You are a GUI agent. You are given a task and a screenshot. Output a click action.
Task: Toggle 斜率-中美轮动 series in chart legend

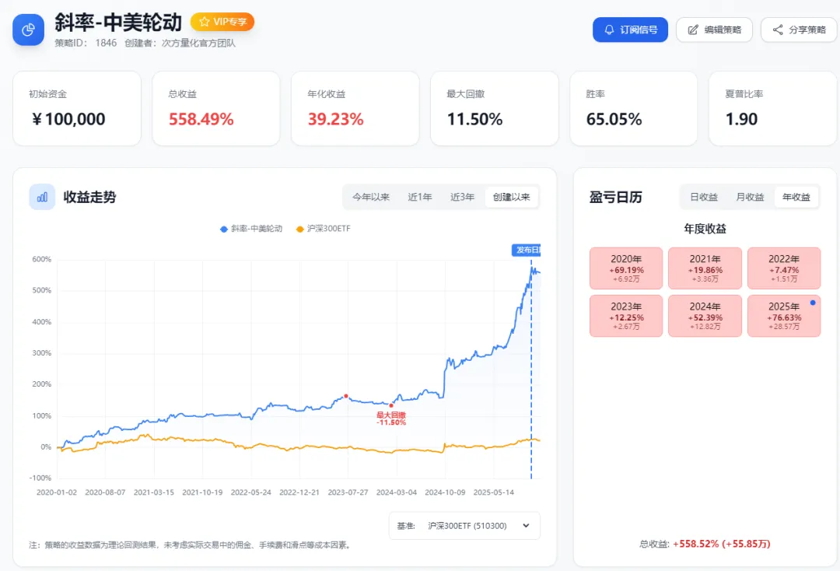coord(251,229)
